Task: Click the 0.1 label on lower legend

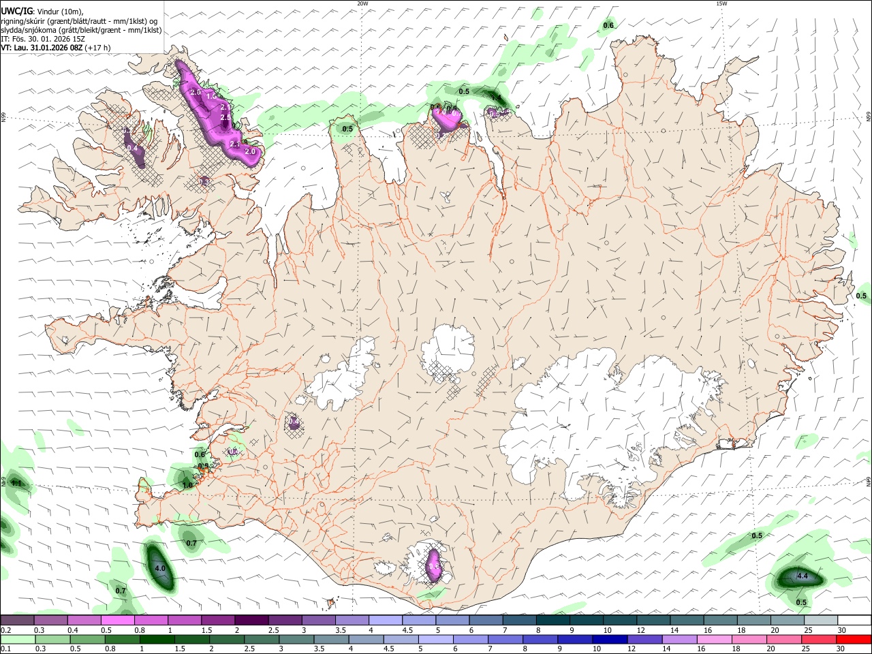Action: click(x=5, y=649)
